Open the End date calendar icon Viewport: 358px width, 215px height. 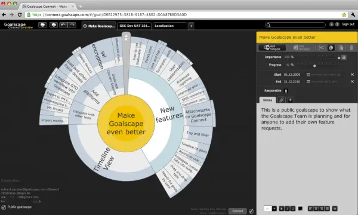[x=308, y=82]
